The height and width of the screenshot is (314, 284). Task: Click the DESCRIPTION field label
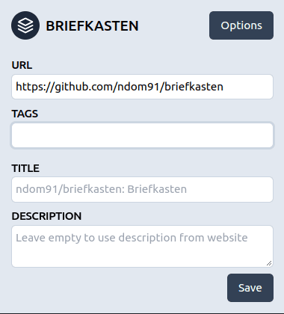tap(46, 216)
